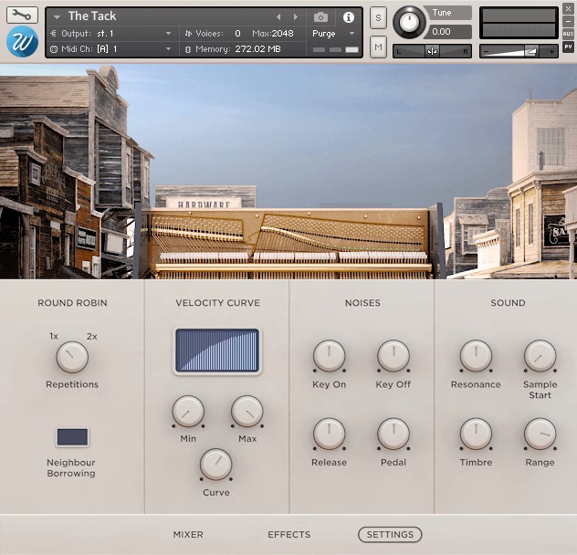Go to previous instrument with left arrow
The image size is (577, 555).
click(279, 17)
